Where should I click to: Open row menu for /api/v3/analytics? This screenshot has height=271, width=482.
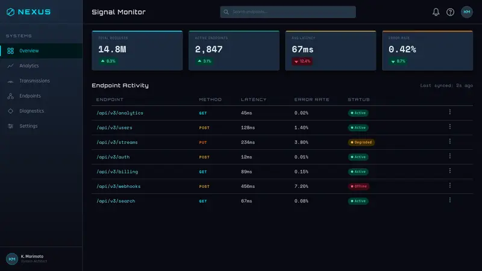(449, 112)
